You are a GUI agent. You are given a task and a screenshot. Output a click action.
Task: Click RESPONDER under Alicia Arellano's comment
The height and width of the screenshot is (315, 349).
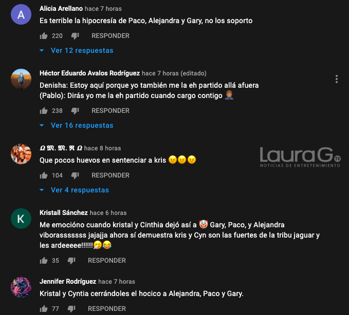pos(111,36)
